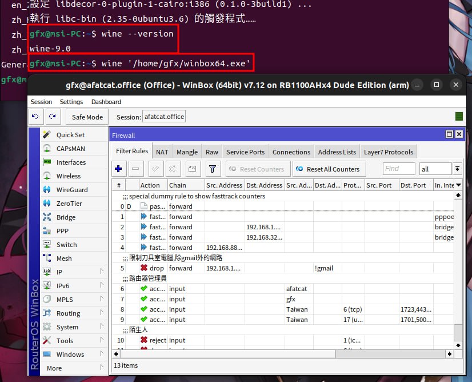Viewport: 472px width, 382px height.
Task: Click the redo arrow icon
Action: coord(52,117)
